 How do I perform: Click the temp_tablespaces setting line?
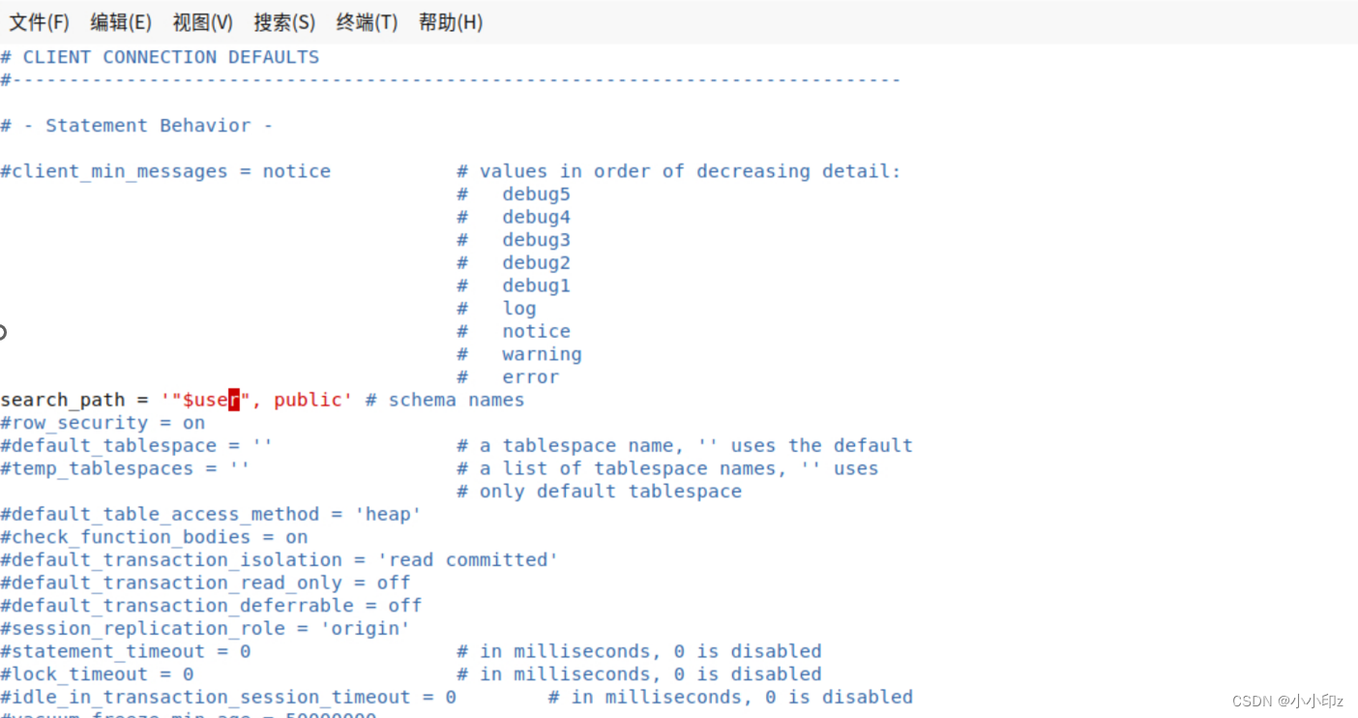124,468
